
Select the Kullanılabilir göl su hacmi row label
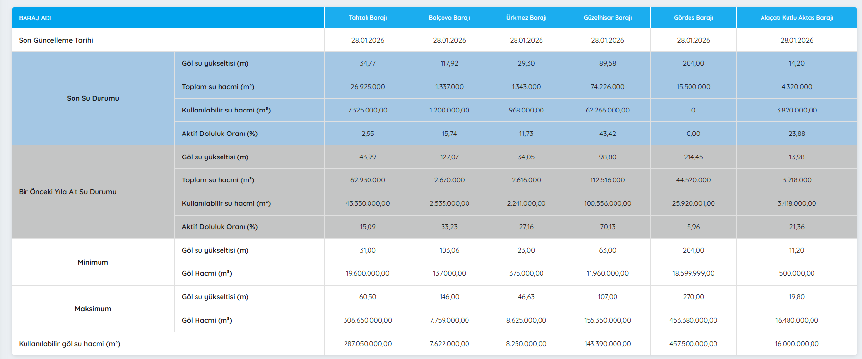pos(70,344)
